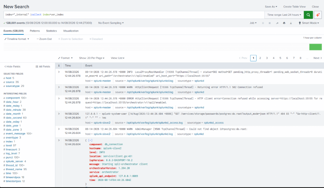Open date_hour field
The image size is (324, 188).
click(12, 102)
